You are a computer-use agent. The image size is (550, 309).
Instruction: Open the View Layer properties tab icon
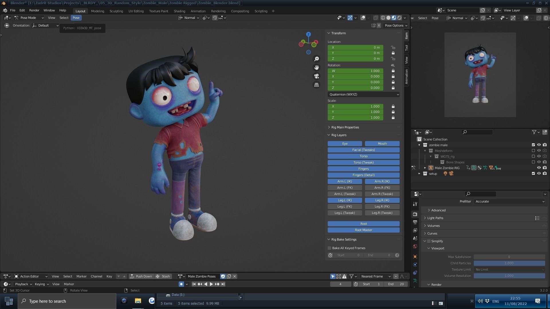(x=415, y=230)
